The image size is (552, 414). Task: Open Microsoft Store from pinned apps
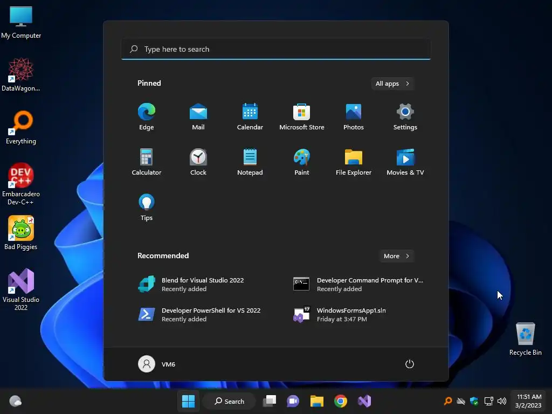point(302,116)
